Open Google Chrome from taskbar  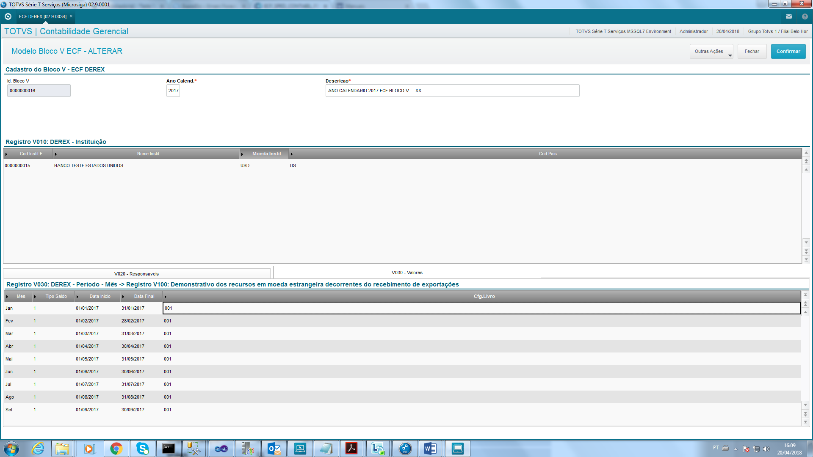(x=116, y=449)
